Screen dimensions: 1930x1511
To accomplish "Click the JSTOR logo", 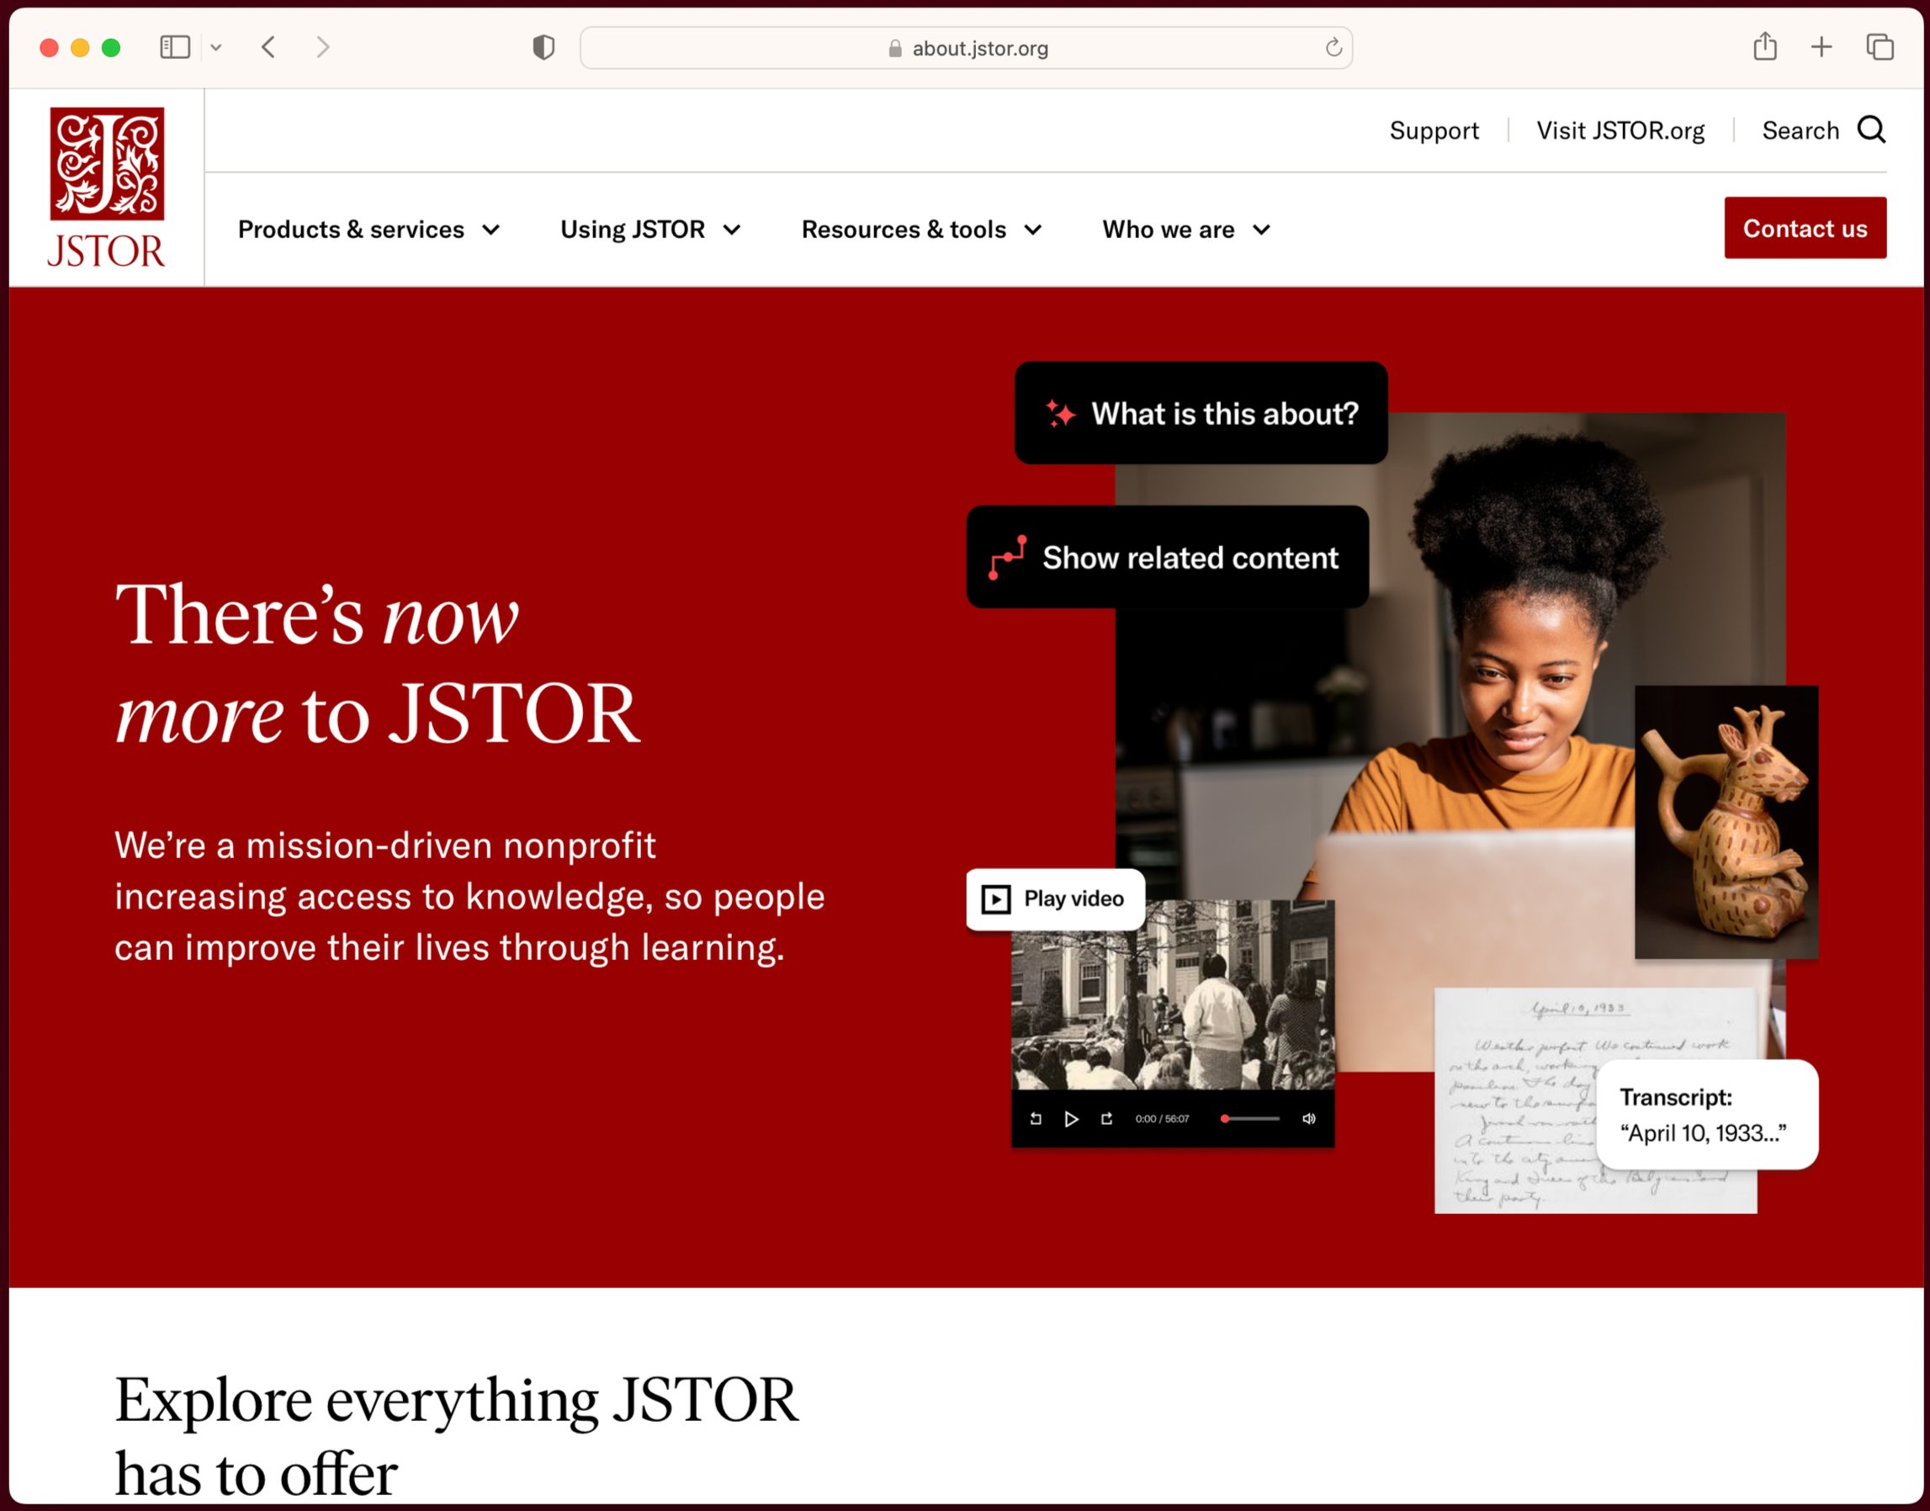I will [106, 187].
